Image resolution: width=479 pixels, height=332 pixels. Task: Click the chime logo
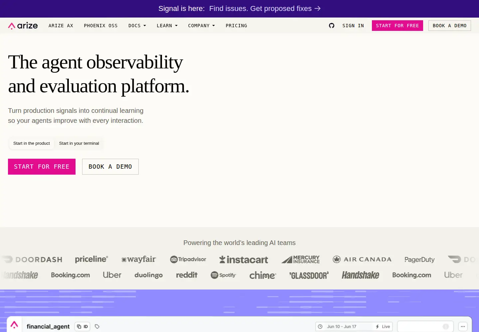[x=263, y=275]
